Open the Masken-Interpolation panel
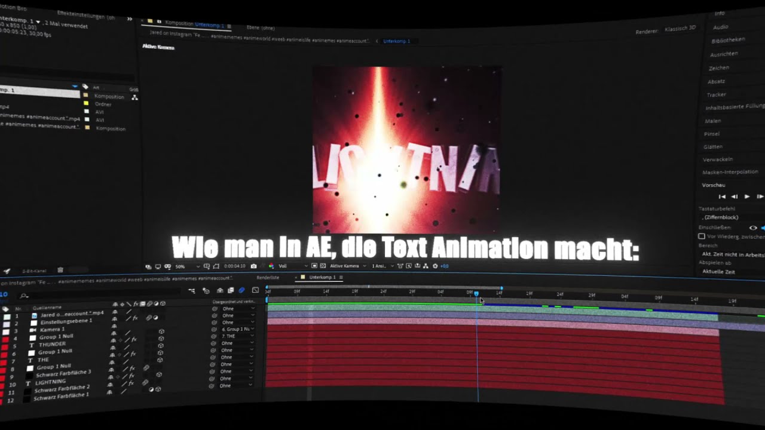This screenshot has width=765, height=430. click(x=730, y=172)
